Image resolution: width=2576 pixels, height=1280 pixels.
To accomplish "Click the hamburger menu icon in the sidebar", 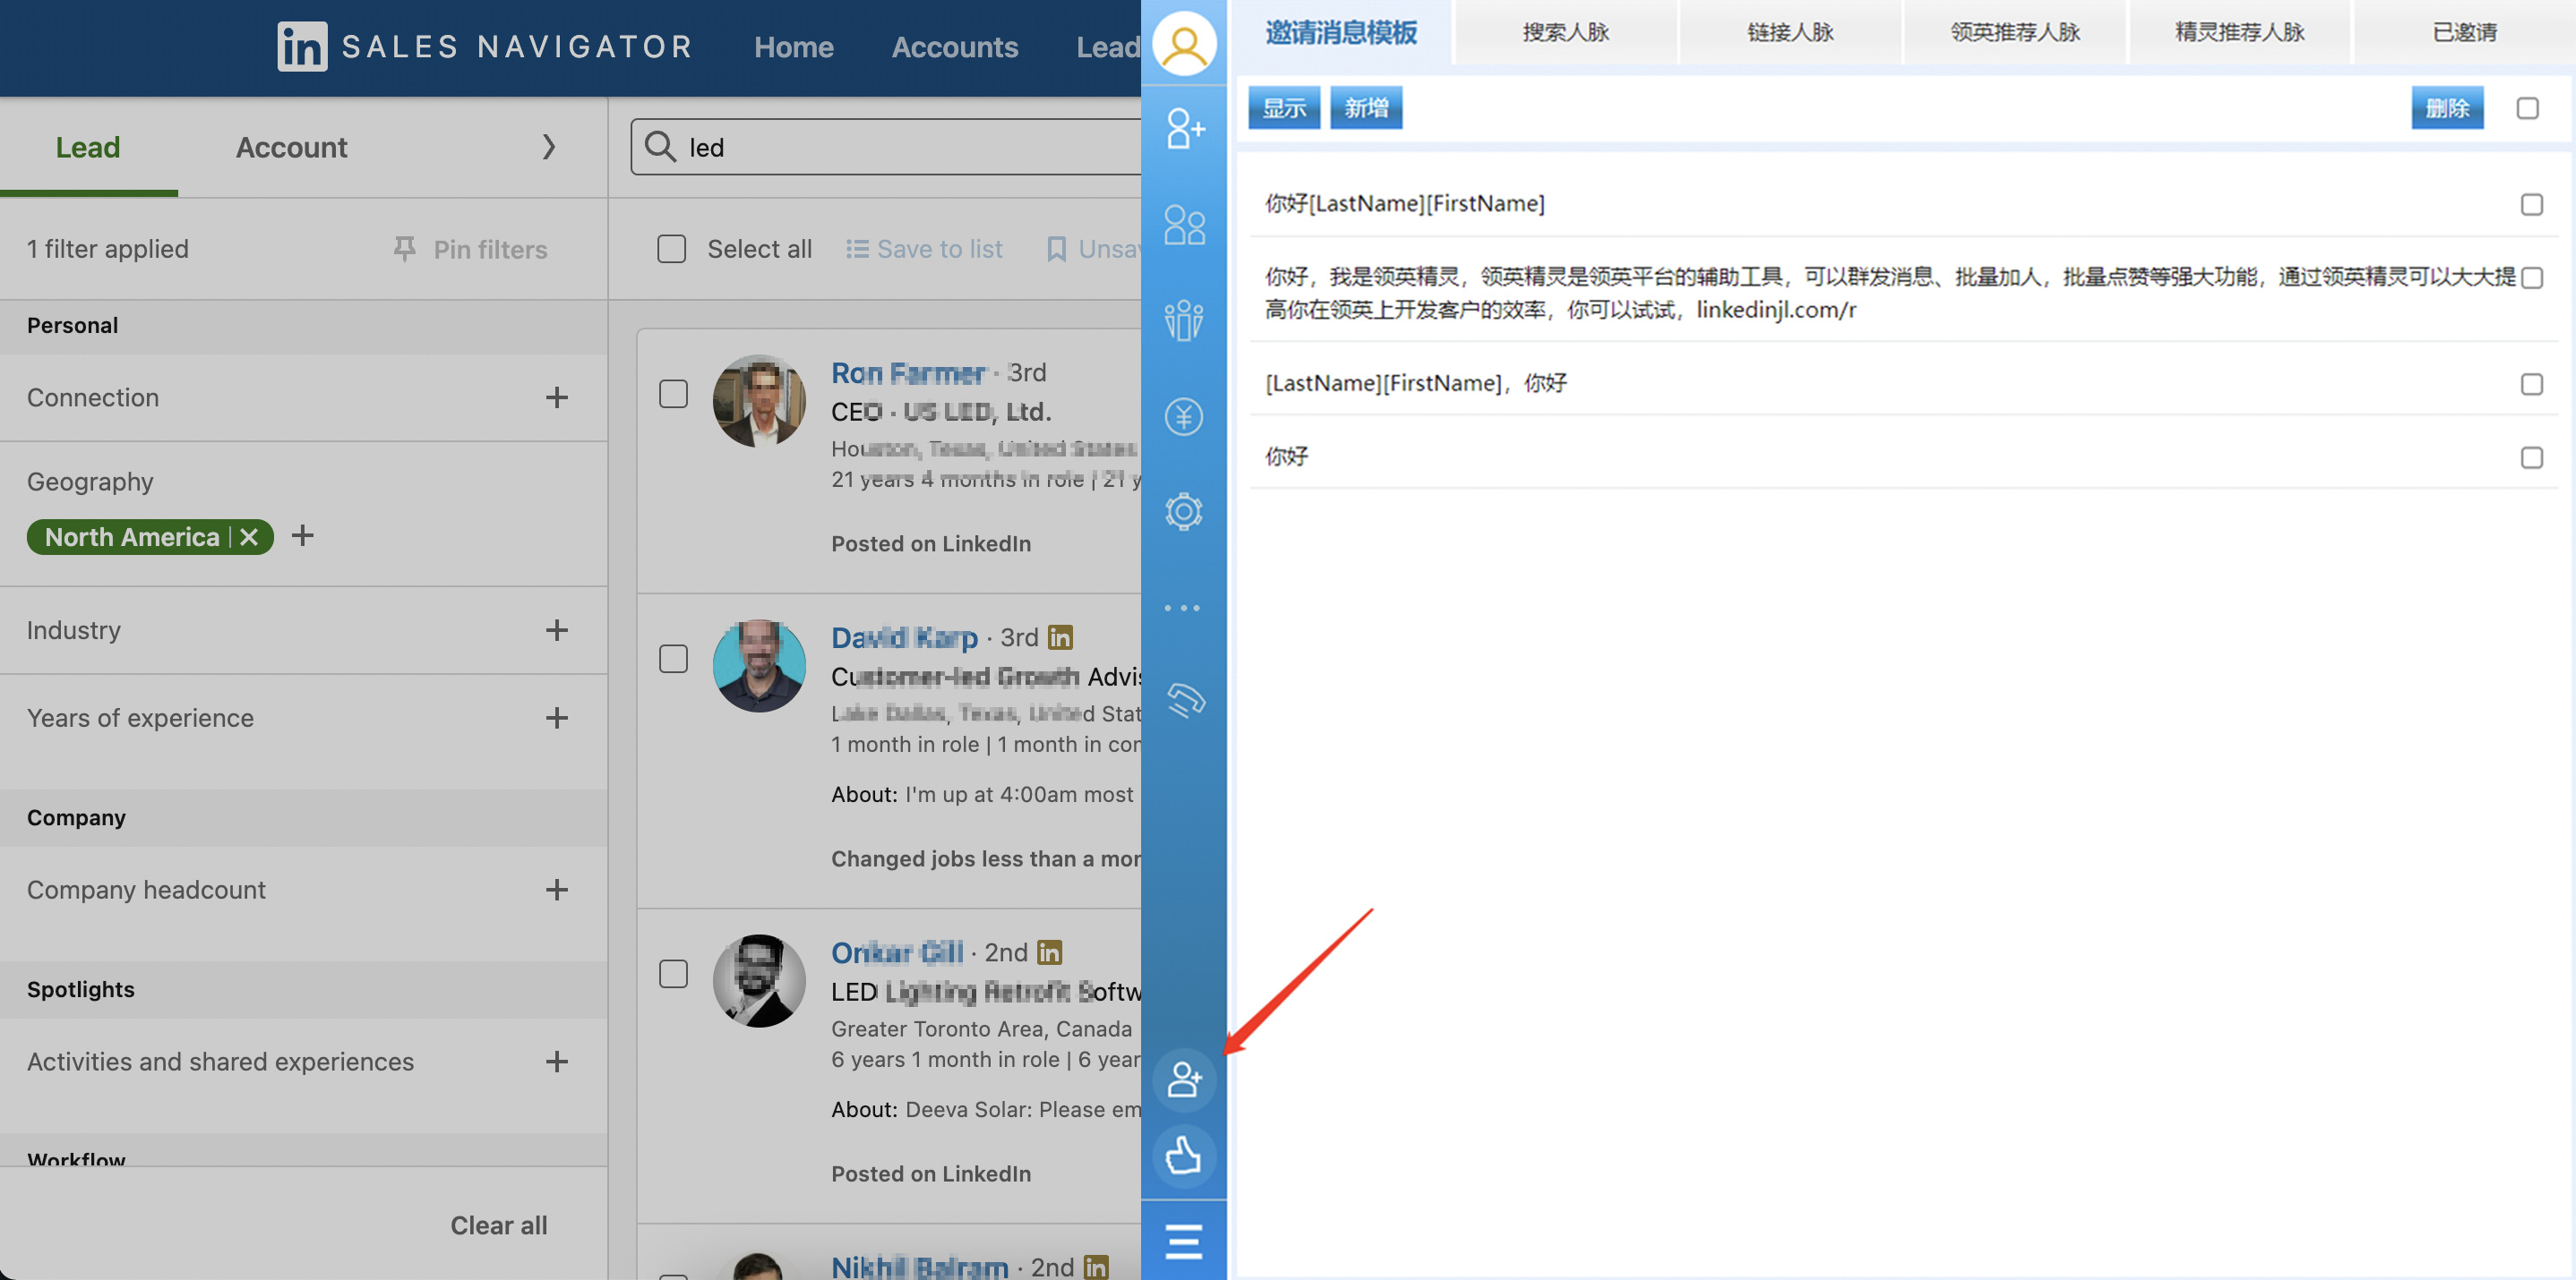I will 1184,1241.
